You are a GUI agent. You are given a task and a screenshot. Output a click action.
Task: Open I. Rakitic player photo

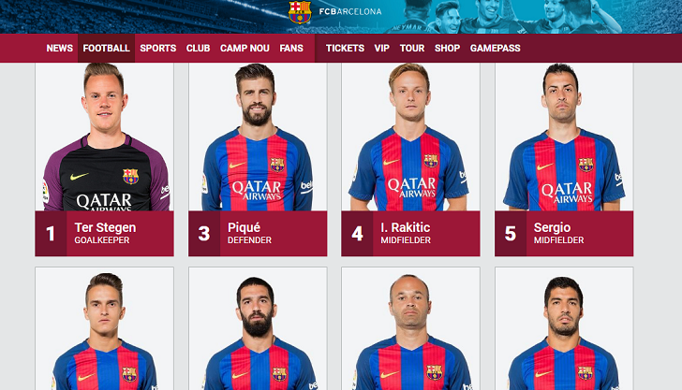(x=410, y=137)
